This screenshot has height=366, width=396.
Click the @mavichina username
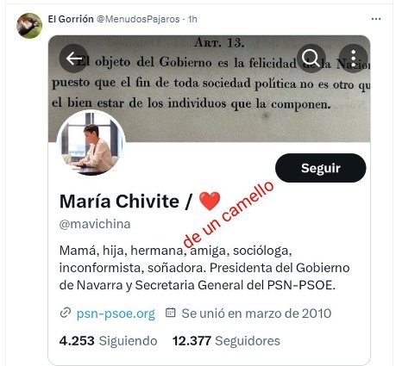pos(95,224)
